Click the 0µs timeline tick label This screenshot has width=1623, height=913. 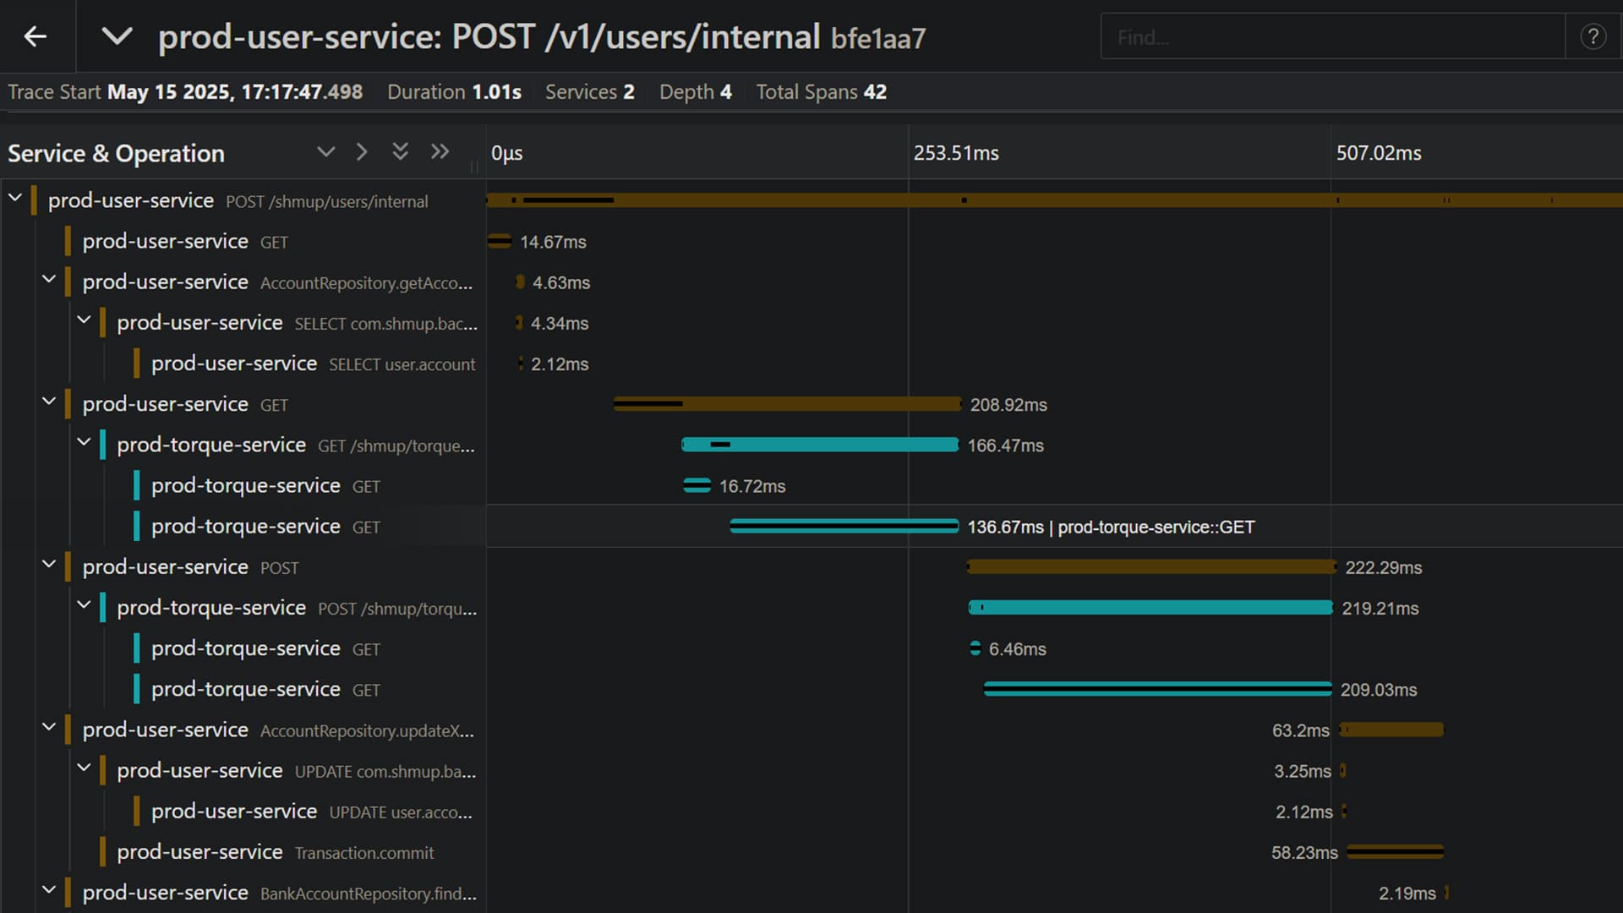tap(507, 153)
